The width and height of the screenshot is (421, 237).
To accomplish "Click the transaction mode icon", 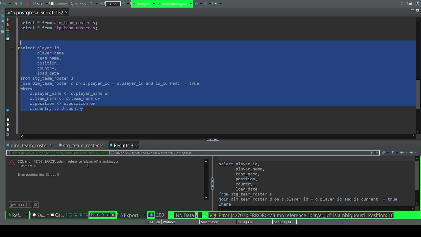I will 91,4.
